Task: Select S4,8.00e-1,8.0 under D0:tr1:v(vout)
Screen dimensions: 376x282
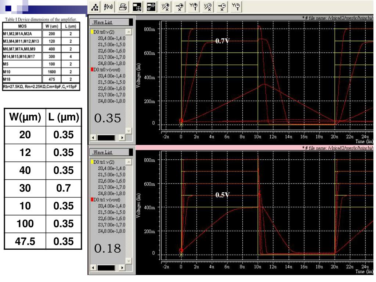Action: pos(112,231)
